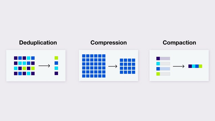Click the smaller blue grid in Compression

pos(127,66)
